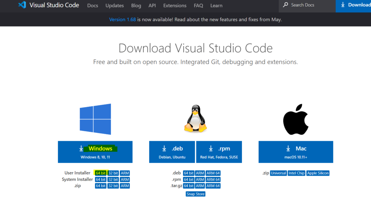Click the 'User Installer' label
The image size is (371, 209).
point(78,173)
